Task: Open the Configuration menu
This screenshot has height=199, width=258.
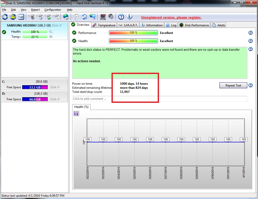Action: pyautogui.click(x=53, y=10)
